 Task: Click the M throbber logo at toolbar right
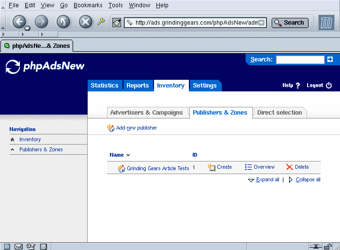click(326, 23)
